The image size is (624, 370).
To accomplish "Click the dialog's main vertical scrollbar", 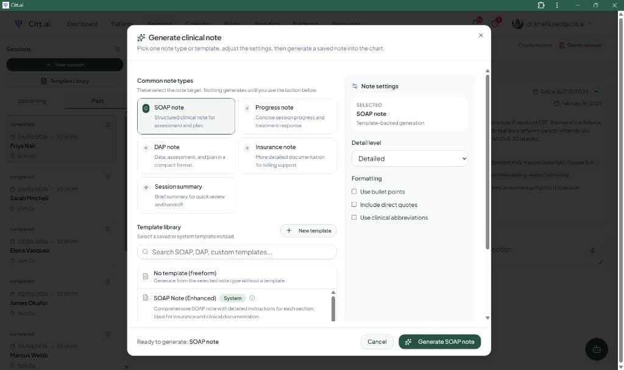I will pos(487,162).
